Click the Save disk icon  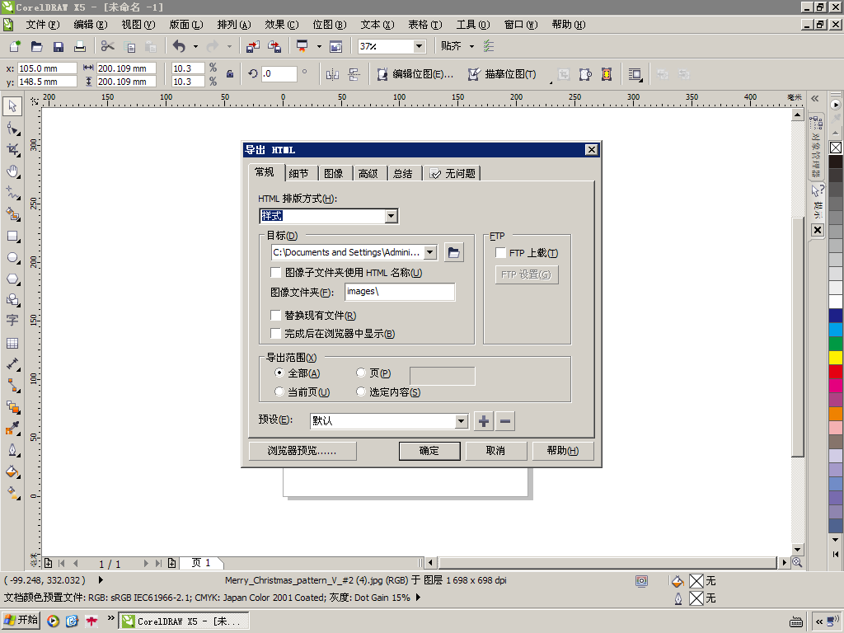[x=59, y=46]
